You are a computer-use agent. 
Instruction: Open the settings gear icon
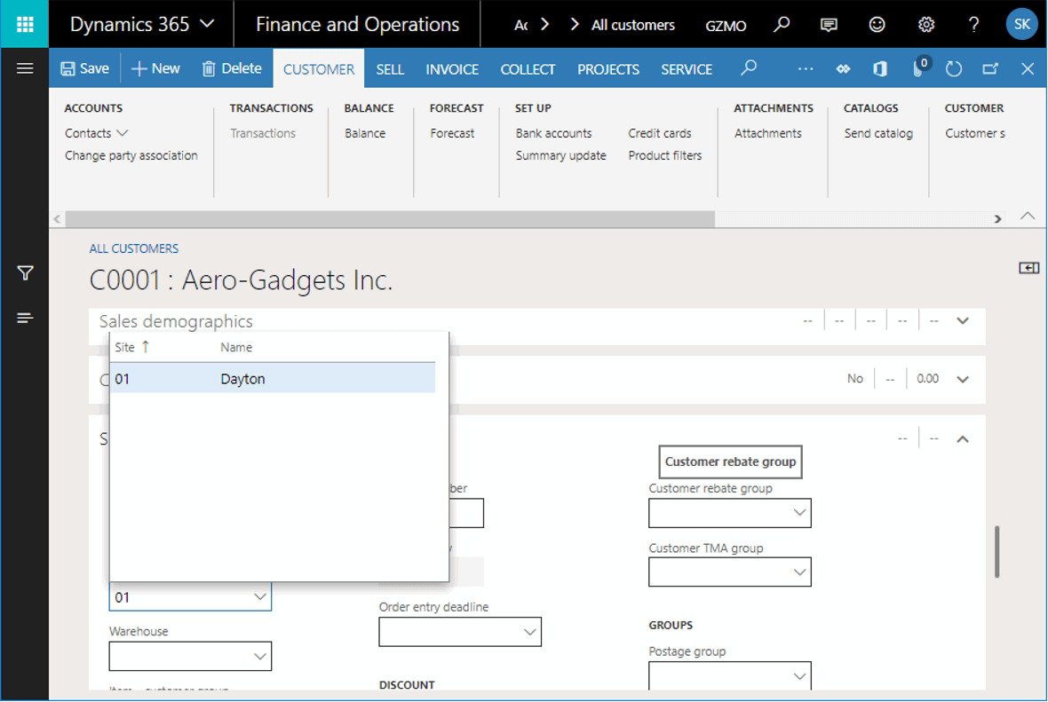click(x=925, y=25)
